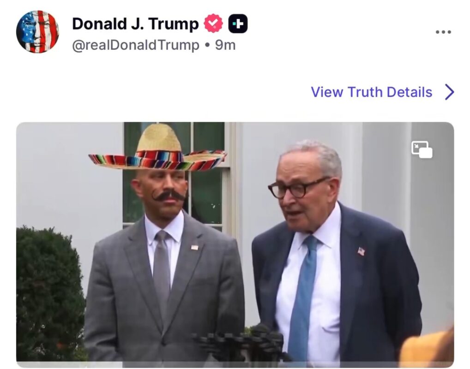Play the video by clicking its center
470x369 pixels.
click(x=235, y=244)
